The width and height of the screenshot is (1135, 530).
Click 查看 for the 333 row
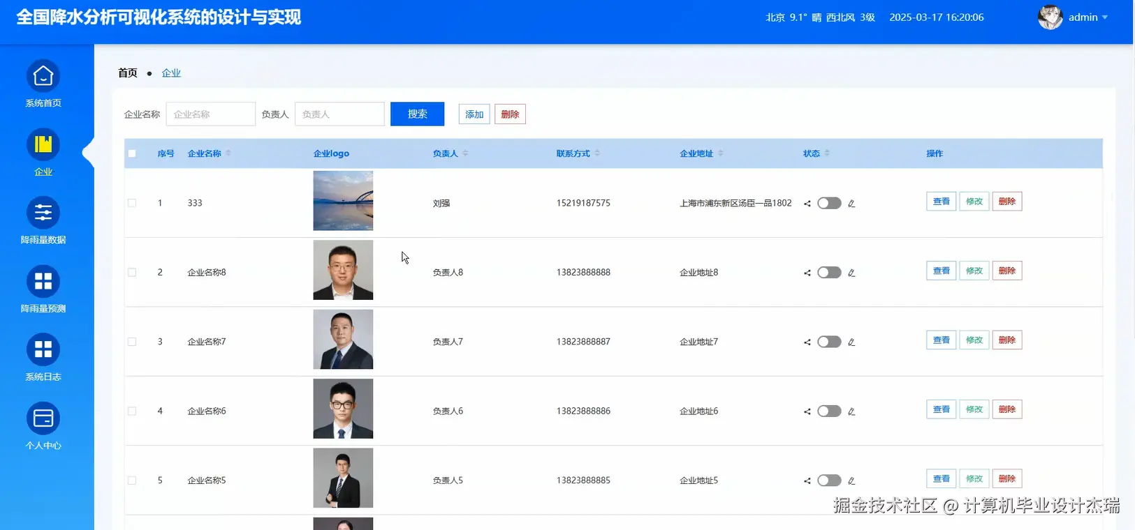[x=941, y=202]
